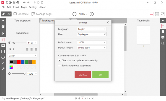Open the 11pt font size dropdown
This screenshot has width=166, height=101.
coord(32,43)
